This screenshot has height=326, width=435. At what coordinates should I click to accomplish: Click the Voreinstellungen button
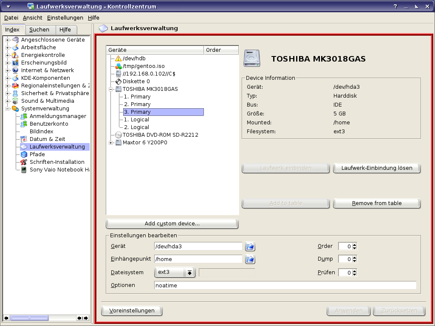[132, 310]
